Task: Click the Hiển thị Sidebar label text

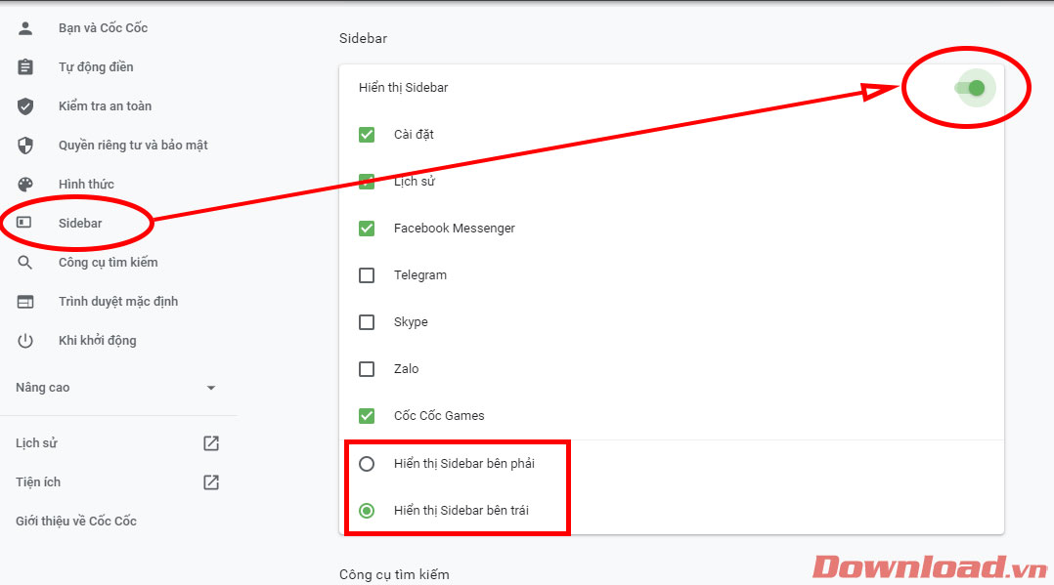Action: (x=403, y=87)
